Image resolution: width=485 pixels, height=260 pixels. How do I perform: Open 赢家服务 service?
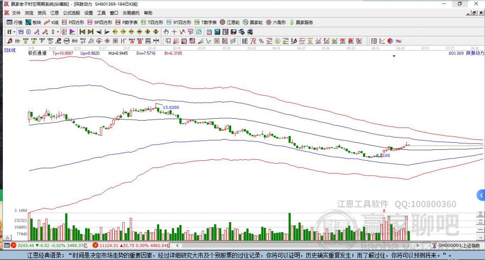tap(301, 22)
